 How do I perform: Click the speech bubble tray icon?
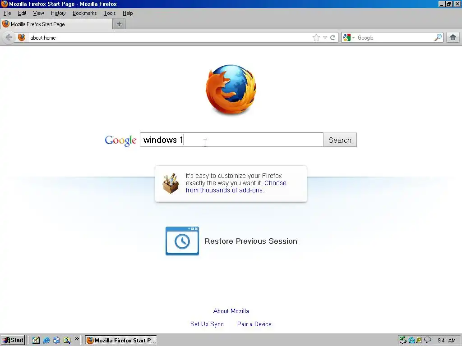click(x=428, y=340)
